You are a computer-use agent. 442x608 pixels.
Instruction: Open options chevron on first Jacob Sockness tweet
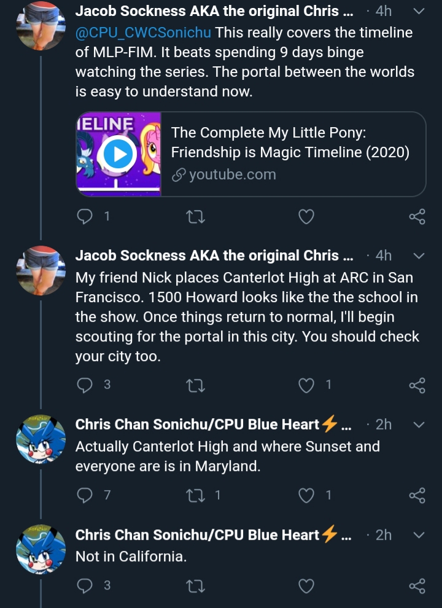(x=419, y=11)
